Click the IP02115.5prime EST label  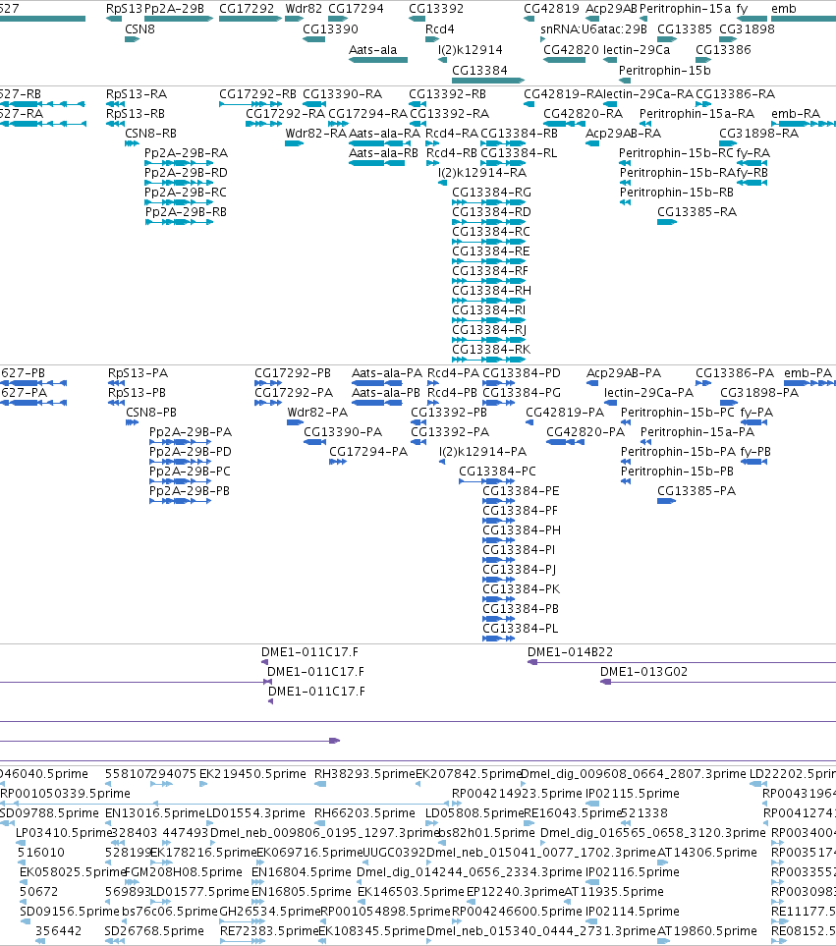(632, 793)
